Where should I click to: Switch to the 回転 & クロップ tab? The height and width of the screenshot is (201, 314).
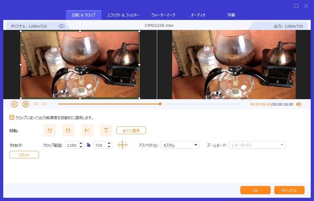[x=84, y=15]
